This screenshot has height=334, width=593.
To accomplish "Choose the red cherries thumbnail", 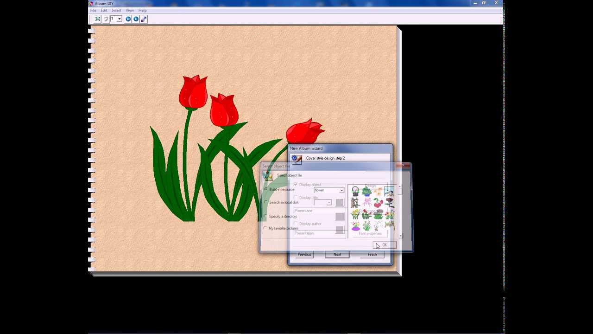I will pyautogui.click(x=378, y=203).
